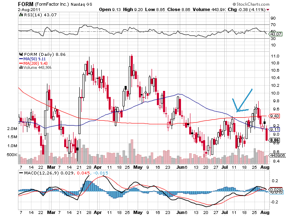Click the green 43.07 RSI value tag

click(276, 34)
